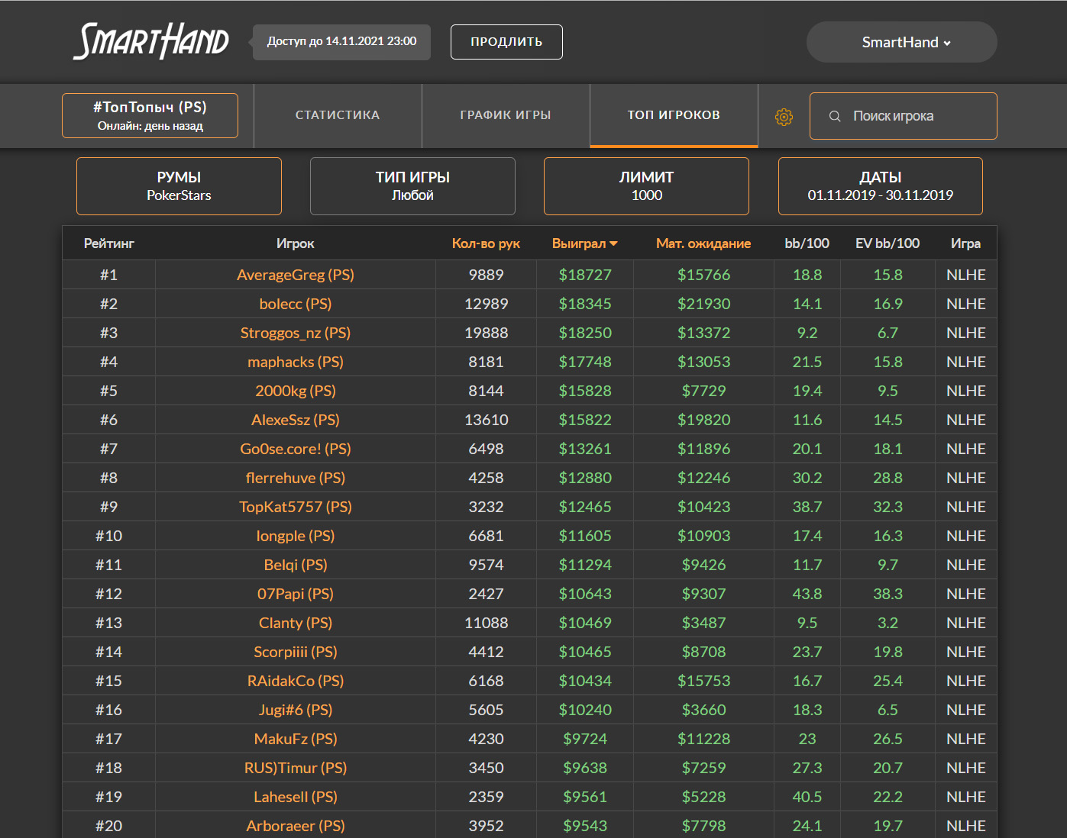1067x838 pixels.
Task: Switch to the ГРАФИК ИГРЫ tab
Action: pos(506,115)
